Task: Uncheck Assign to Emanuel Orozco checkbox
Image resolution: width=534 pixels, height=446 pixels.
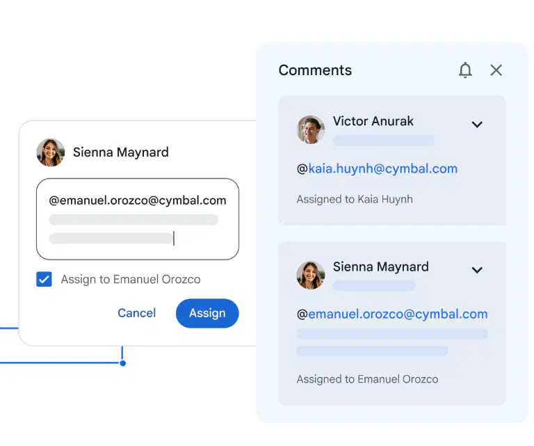Action: [44, 279]
